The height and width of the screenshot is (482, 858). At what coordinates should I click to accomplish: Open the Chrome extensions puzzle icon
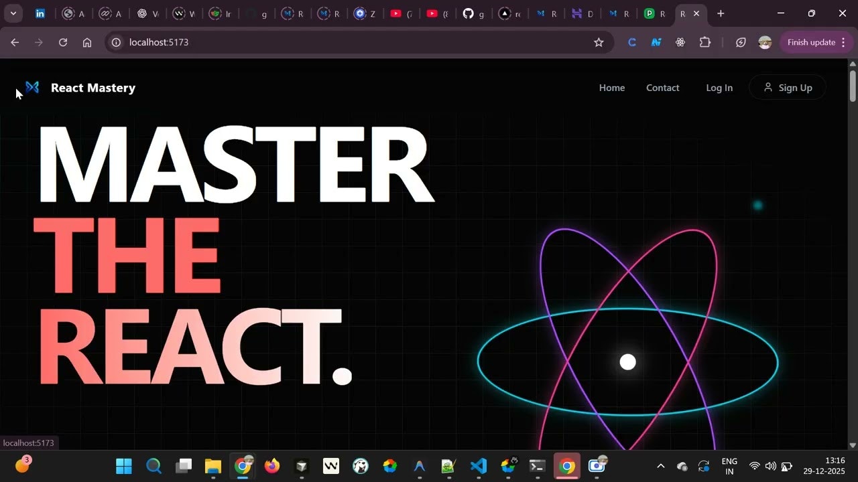[x=705, y=42]
